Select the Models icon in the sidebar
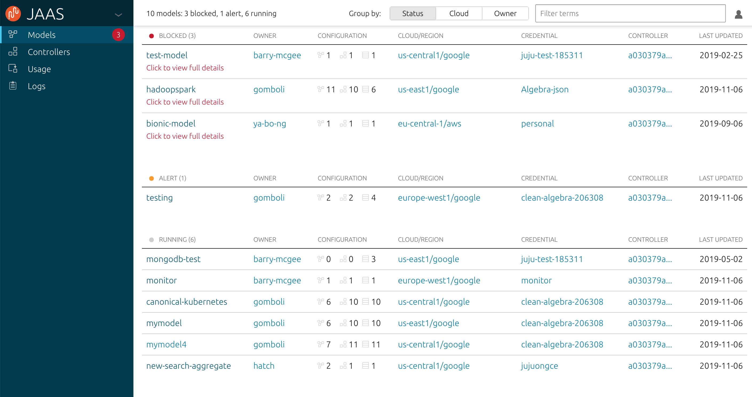Viewport: 752px width, 397px height. 13,34
